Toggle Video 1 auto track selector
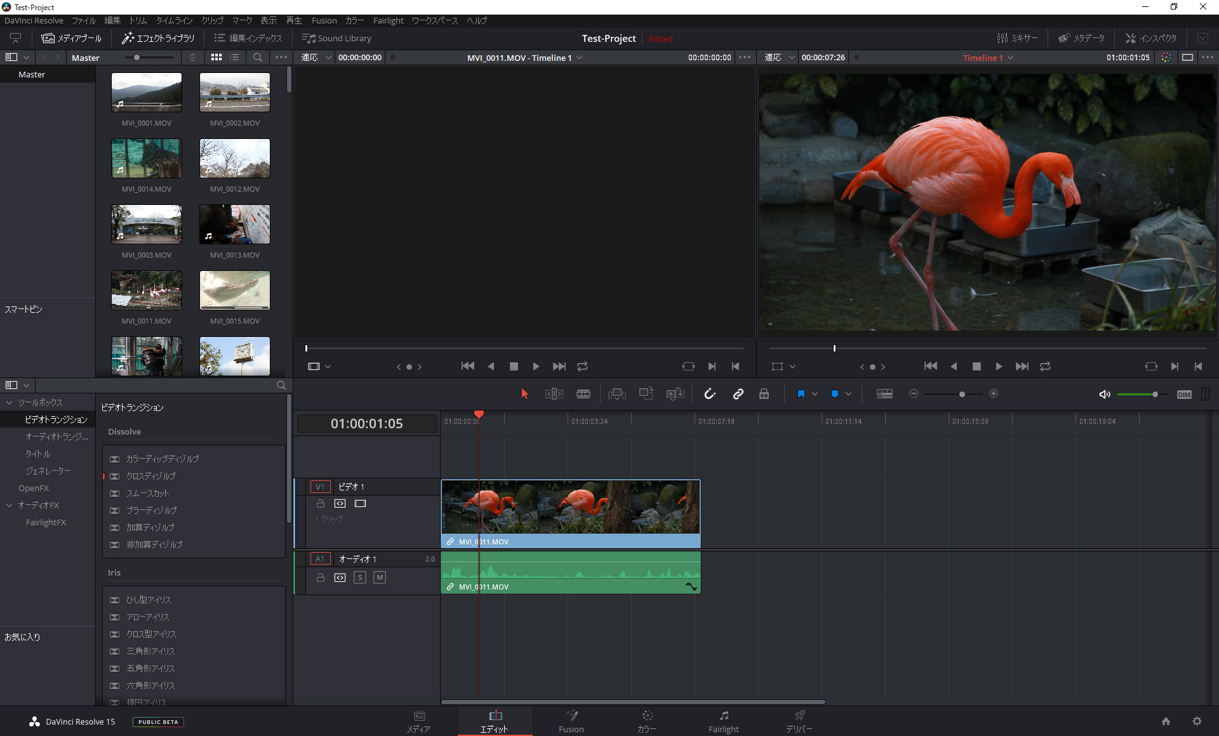1219x736 pixels. [340, 504]
